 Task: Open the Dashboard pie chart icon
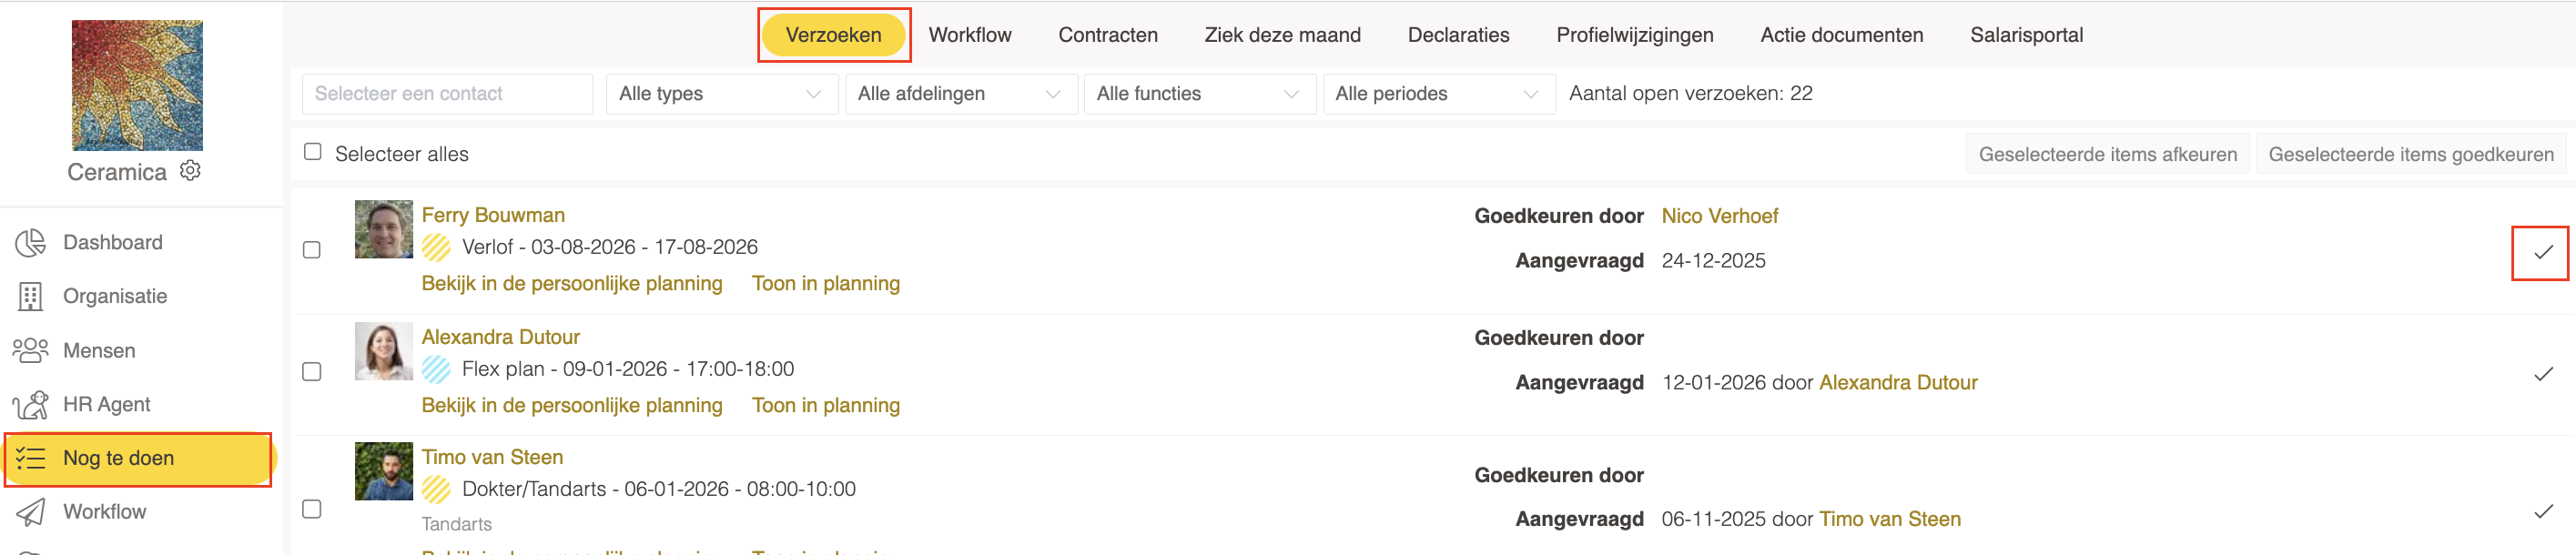pyautogui.click(x=31, y=243)
